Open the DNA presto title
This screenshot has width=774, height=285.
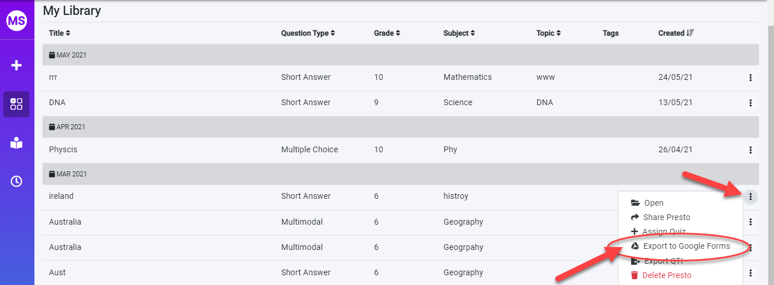(x=57, y=103)
